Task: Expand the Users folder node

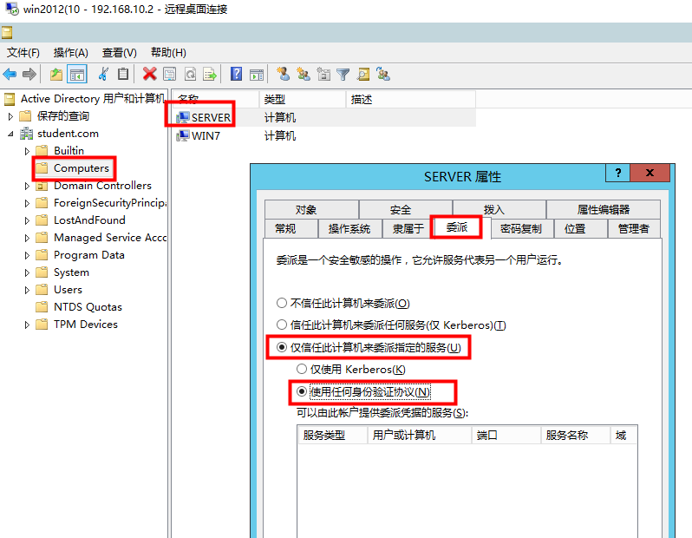Action: 27,290
